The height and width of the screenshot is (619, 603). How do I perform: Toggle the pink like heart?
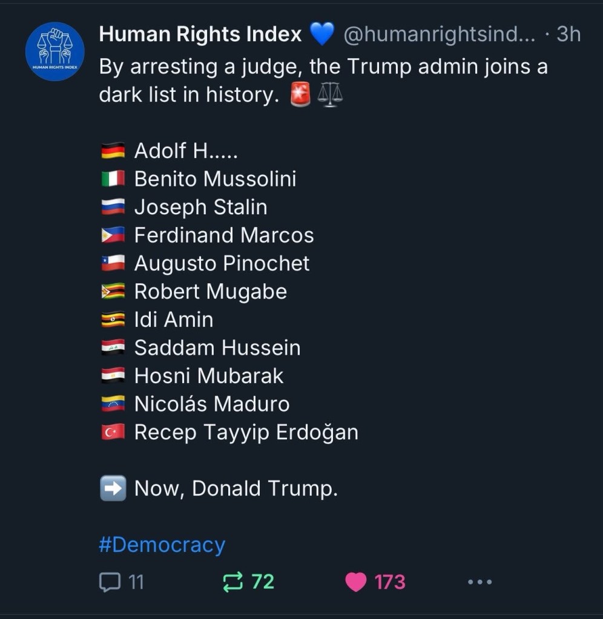click(356, 582)
